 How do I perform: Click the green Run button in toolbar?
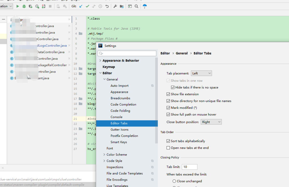click(x=18, y=6)
